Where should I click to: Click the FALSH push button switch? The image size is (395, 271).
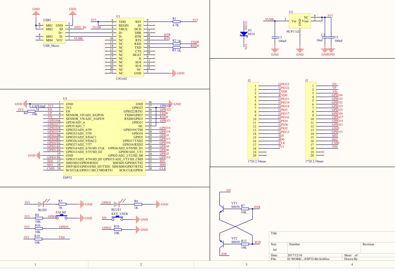[x=62, y=217]
